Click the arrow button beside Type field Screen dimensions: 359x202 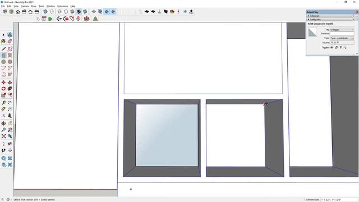tap(352, 38)
